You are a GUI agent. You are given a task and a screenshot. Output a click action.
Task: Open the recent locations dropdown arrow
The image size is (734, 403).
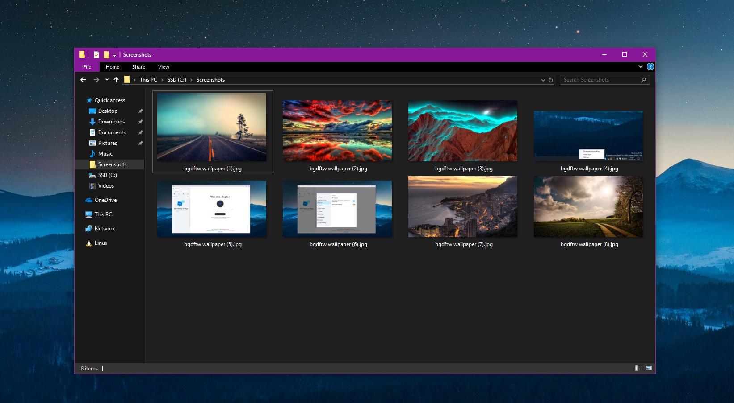click(106, 79)
